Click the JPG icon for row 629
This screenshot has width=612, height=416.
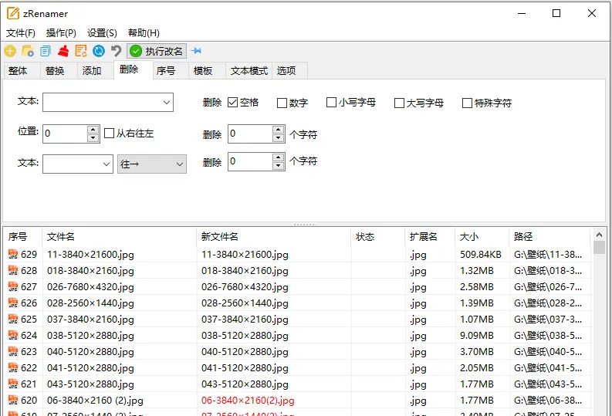tap(13, 255)
